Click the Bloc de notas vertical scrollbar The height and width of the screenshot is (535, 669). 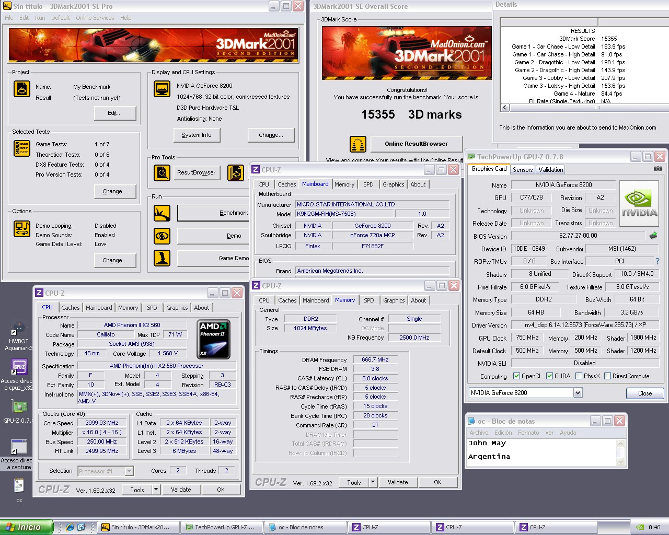click(x=621, y=452)
